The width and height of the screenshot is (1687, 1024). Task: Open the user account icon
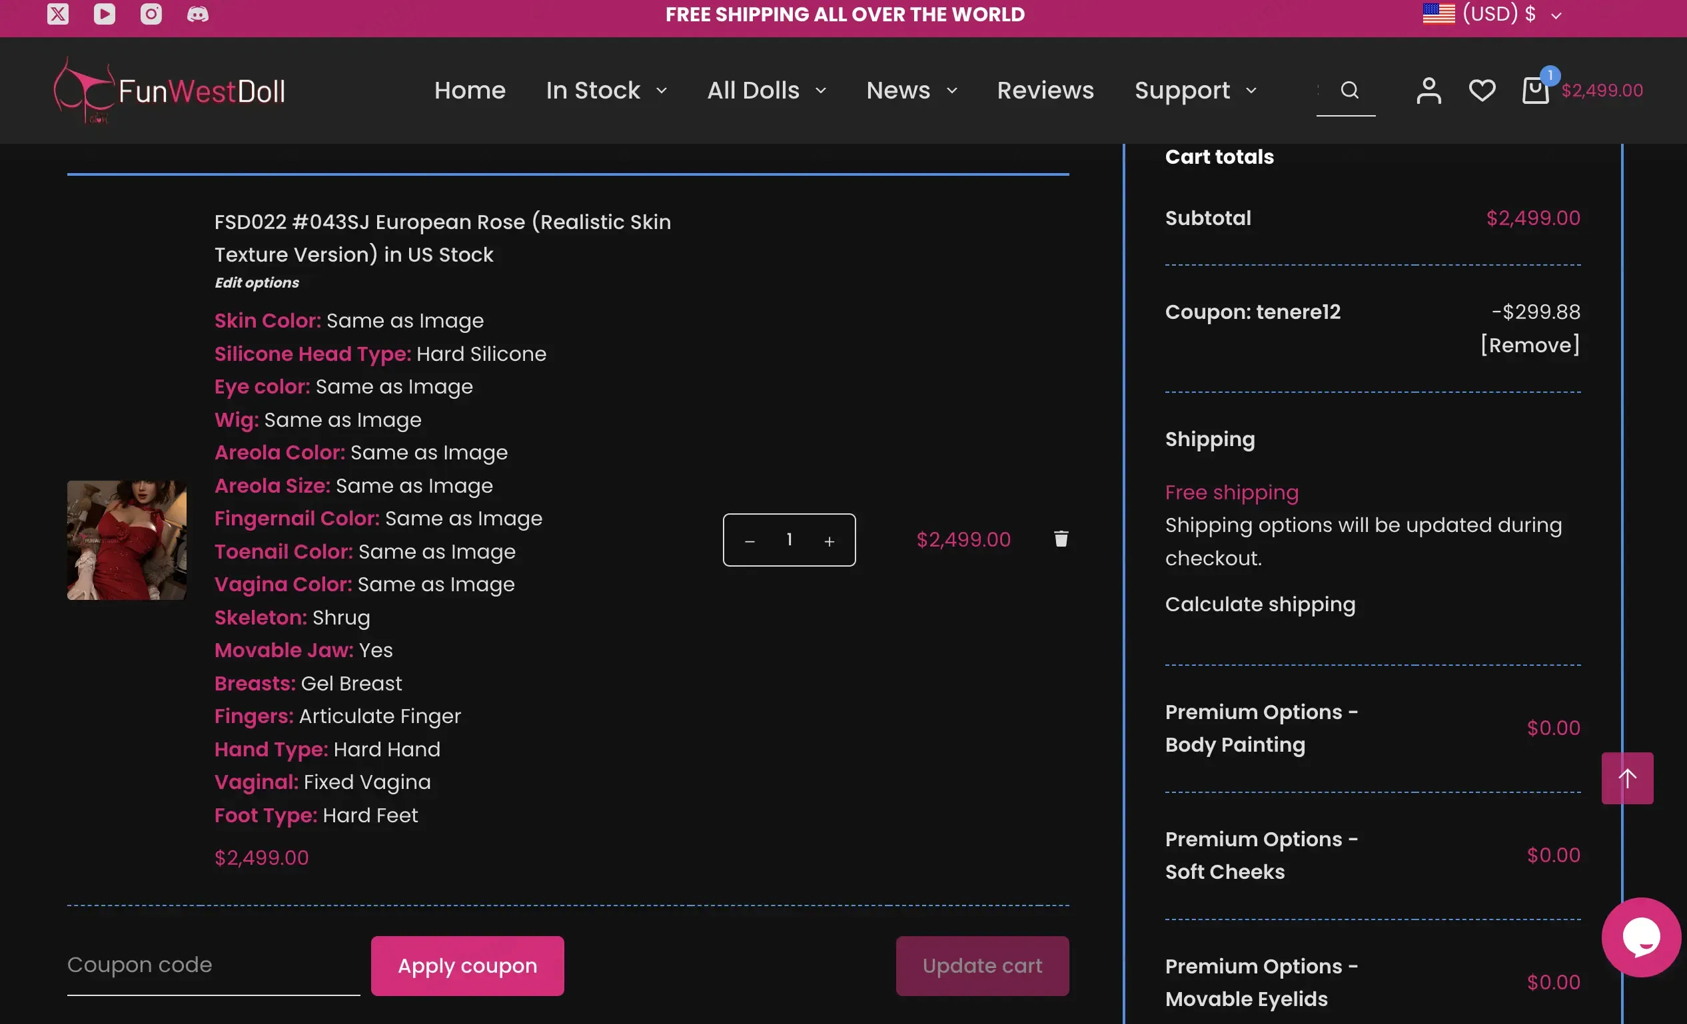point(1428,91)
